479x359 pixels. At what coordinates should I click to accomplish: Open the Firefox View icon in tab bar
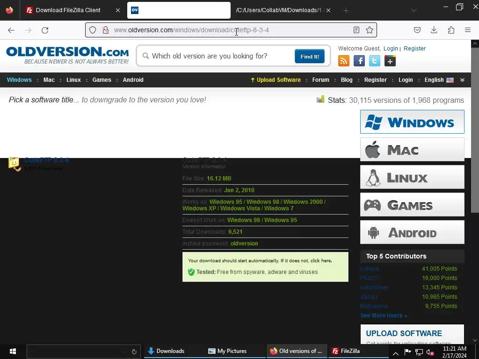click(9, 10)
